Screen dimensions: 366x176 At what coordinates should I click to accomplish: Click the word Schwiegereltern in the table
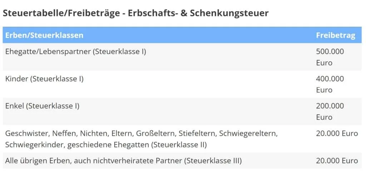pos(249,134)
